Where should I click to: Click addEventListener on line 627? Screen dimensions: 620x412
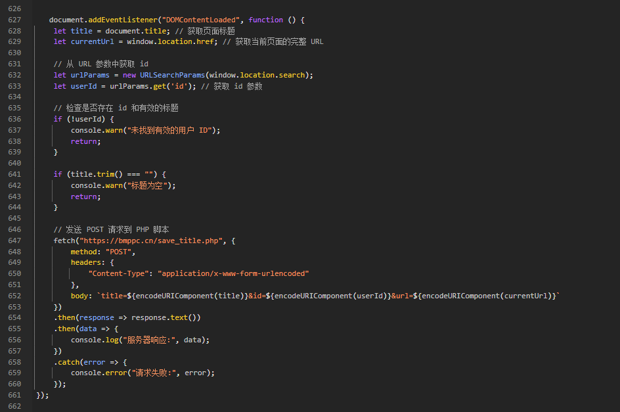pos(123,20)
